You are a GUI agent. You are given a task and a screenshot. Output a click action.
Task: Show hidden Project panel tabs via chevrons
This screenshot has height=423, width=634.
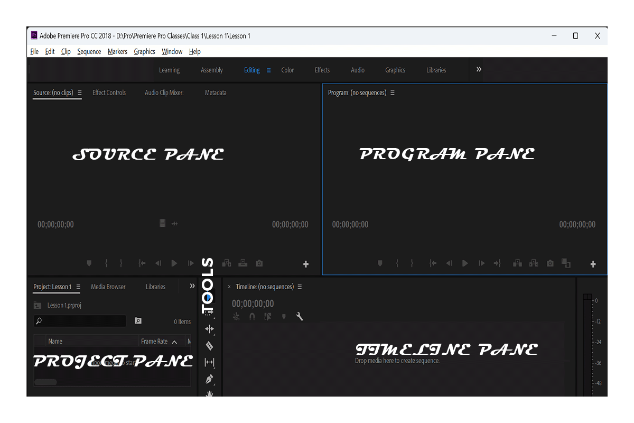pyautogui.click(x=192, y=286)
